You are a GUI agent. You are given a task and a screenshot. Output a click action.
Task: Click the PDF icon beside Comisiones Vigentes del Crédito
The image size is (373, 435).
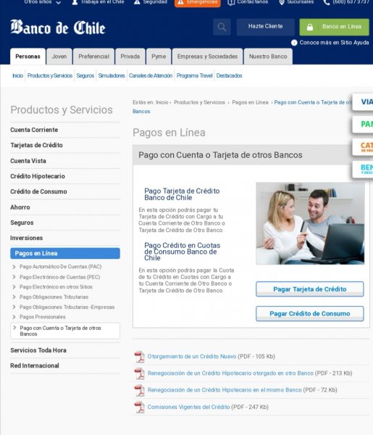[139, 407]
